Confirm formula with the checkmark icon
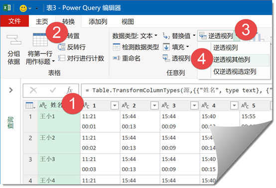 coord(53,91)
